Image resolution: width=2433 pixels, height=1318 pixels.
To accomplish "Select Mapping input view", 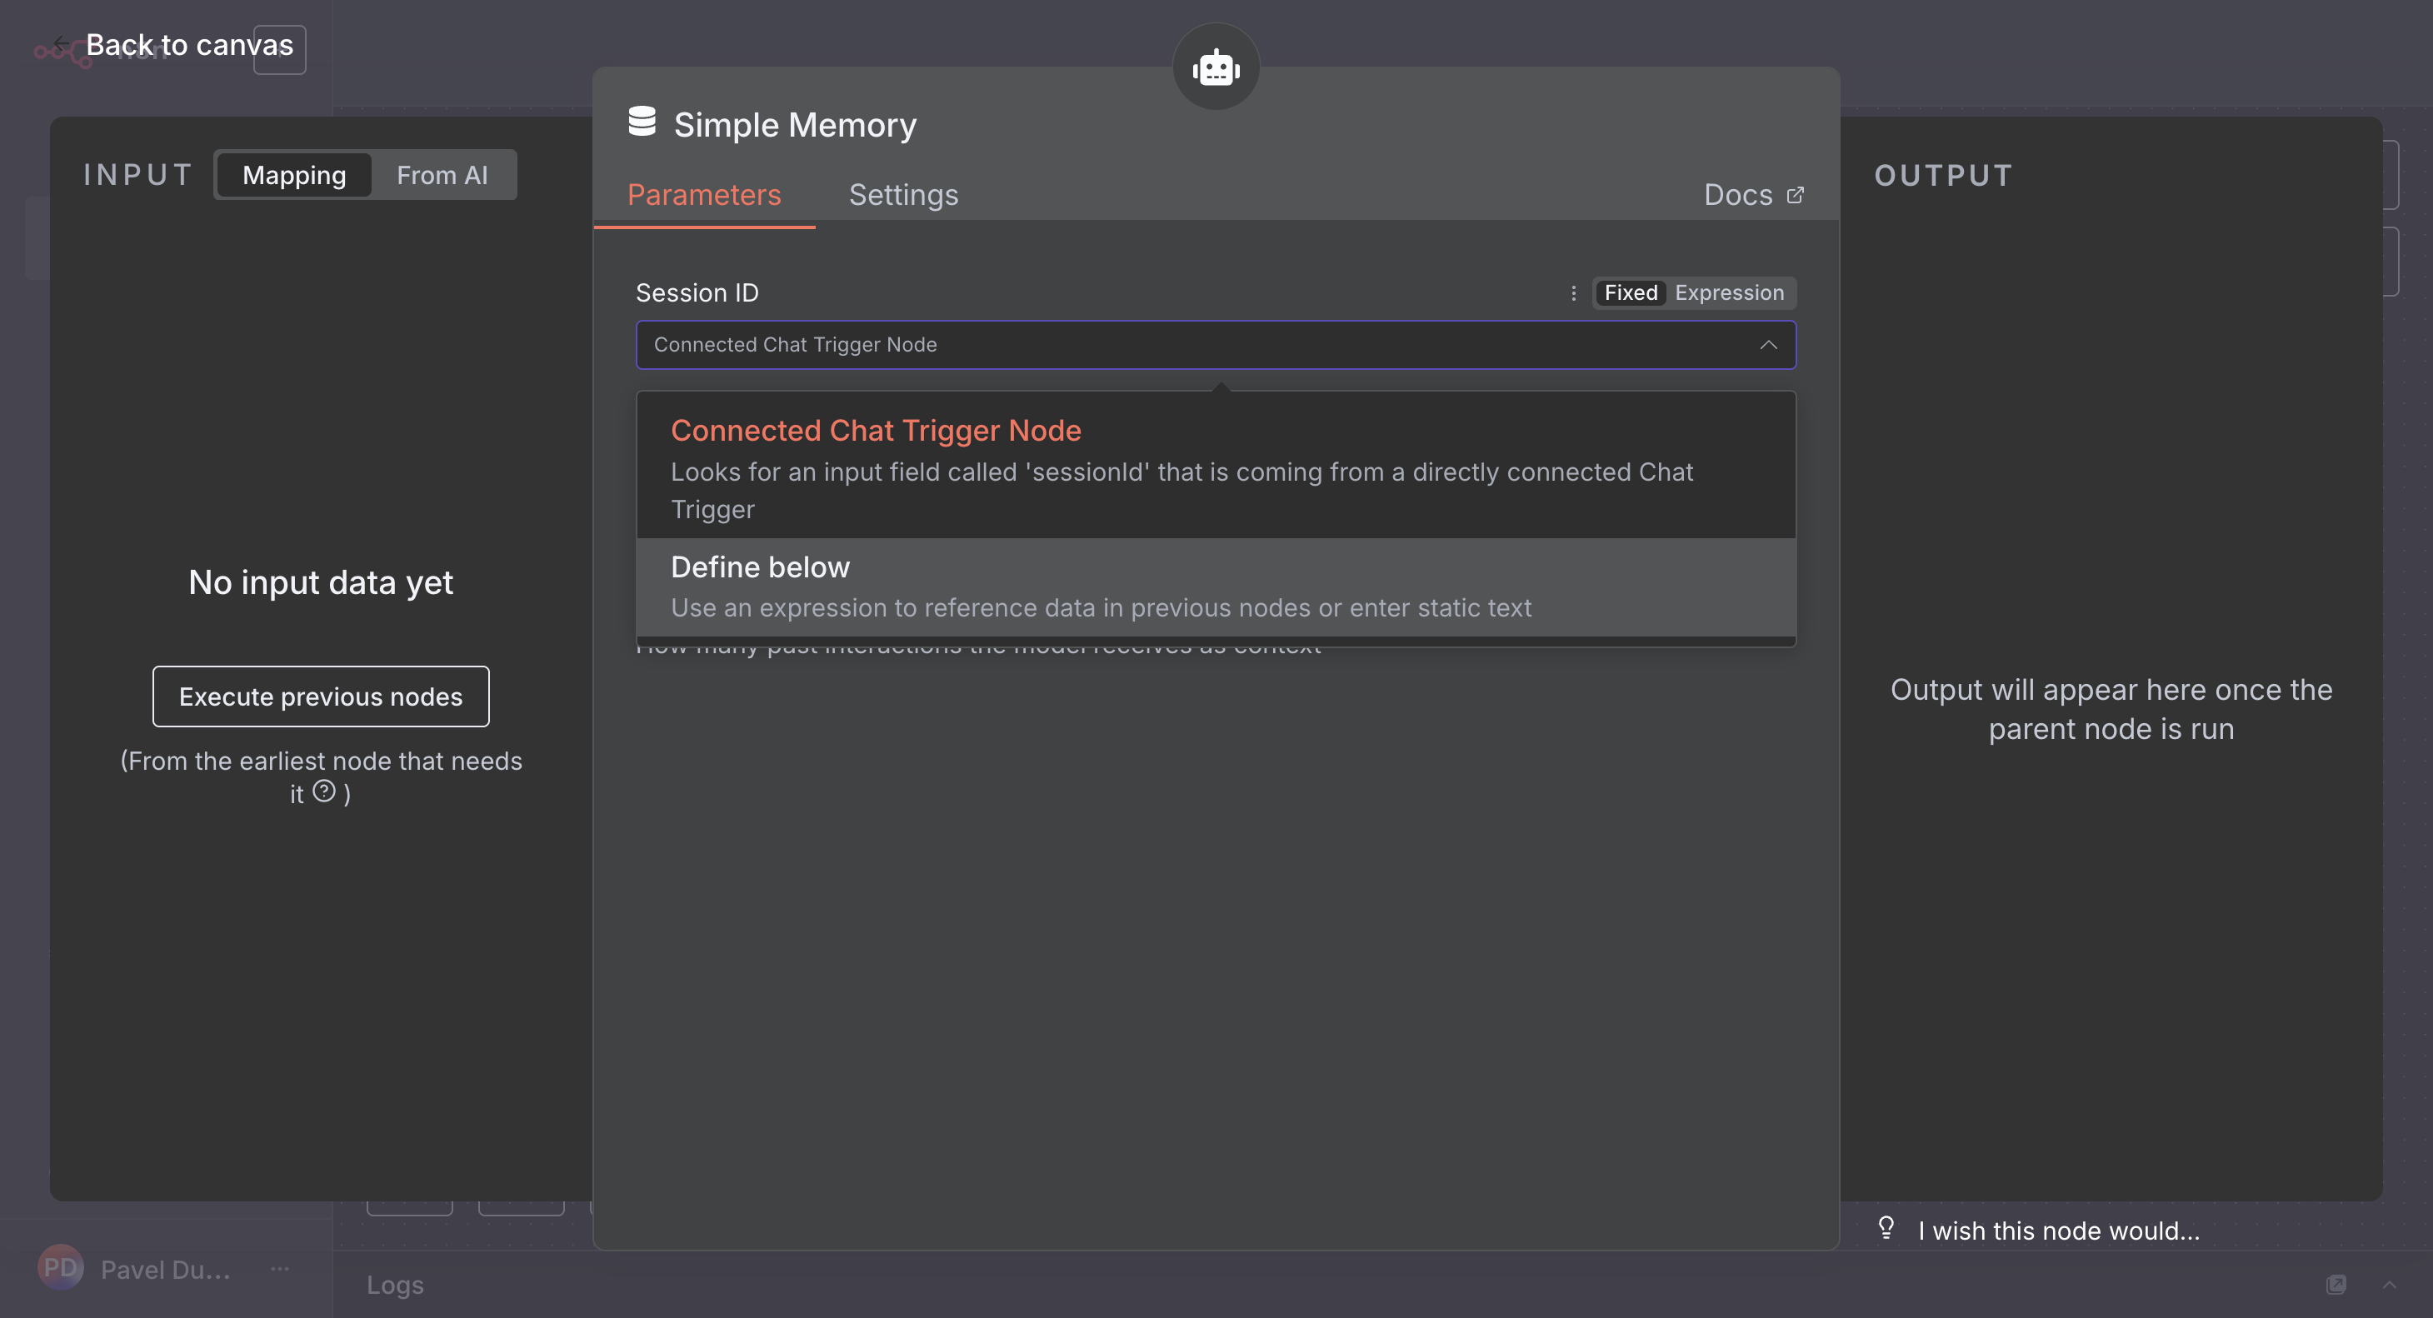I will tap(294, 176).
